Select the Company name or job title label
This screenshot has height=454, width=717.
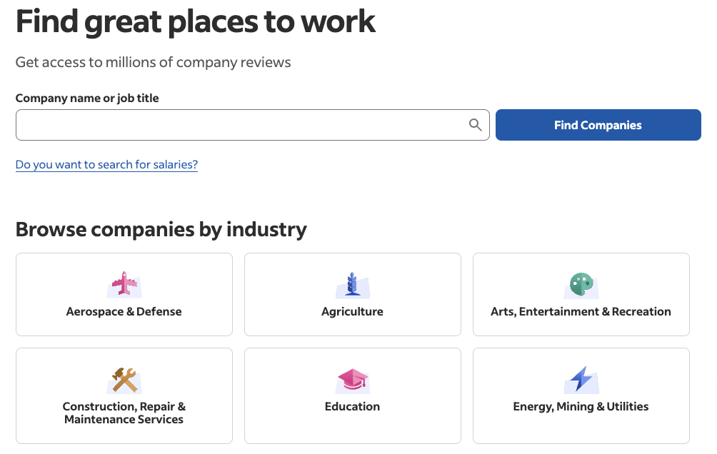pyautogui.click(x=87, y=98)
